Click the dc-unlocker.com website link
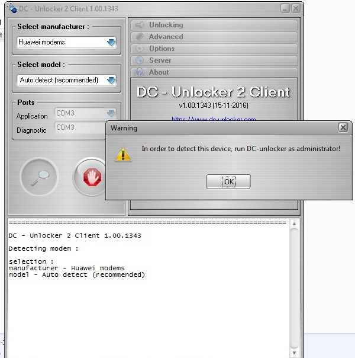 pyautogui.click(x=214, y=119)
